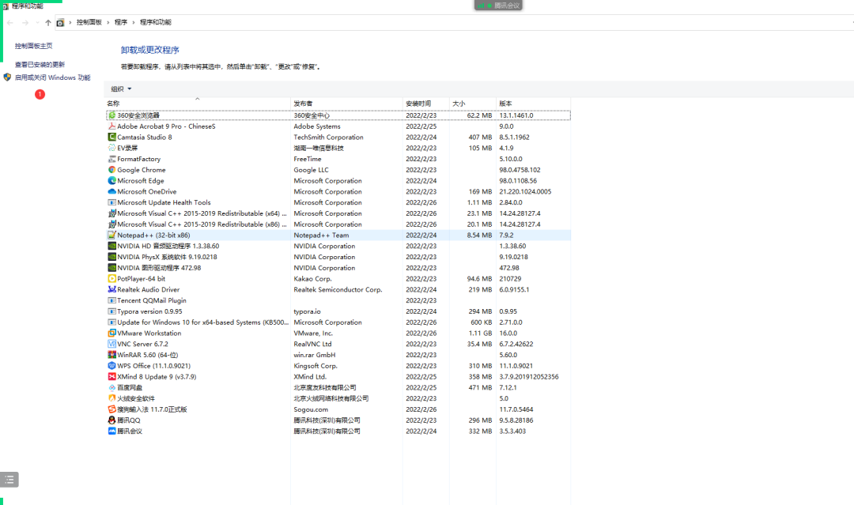
Task: Click publisher Sogou.com
Action: (311, 409)
